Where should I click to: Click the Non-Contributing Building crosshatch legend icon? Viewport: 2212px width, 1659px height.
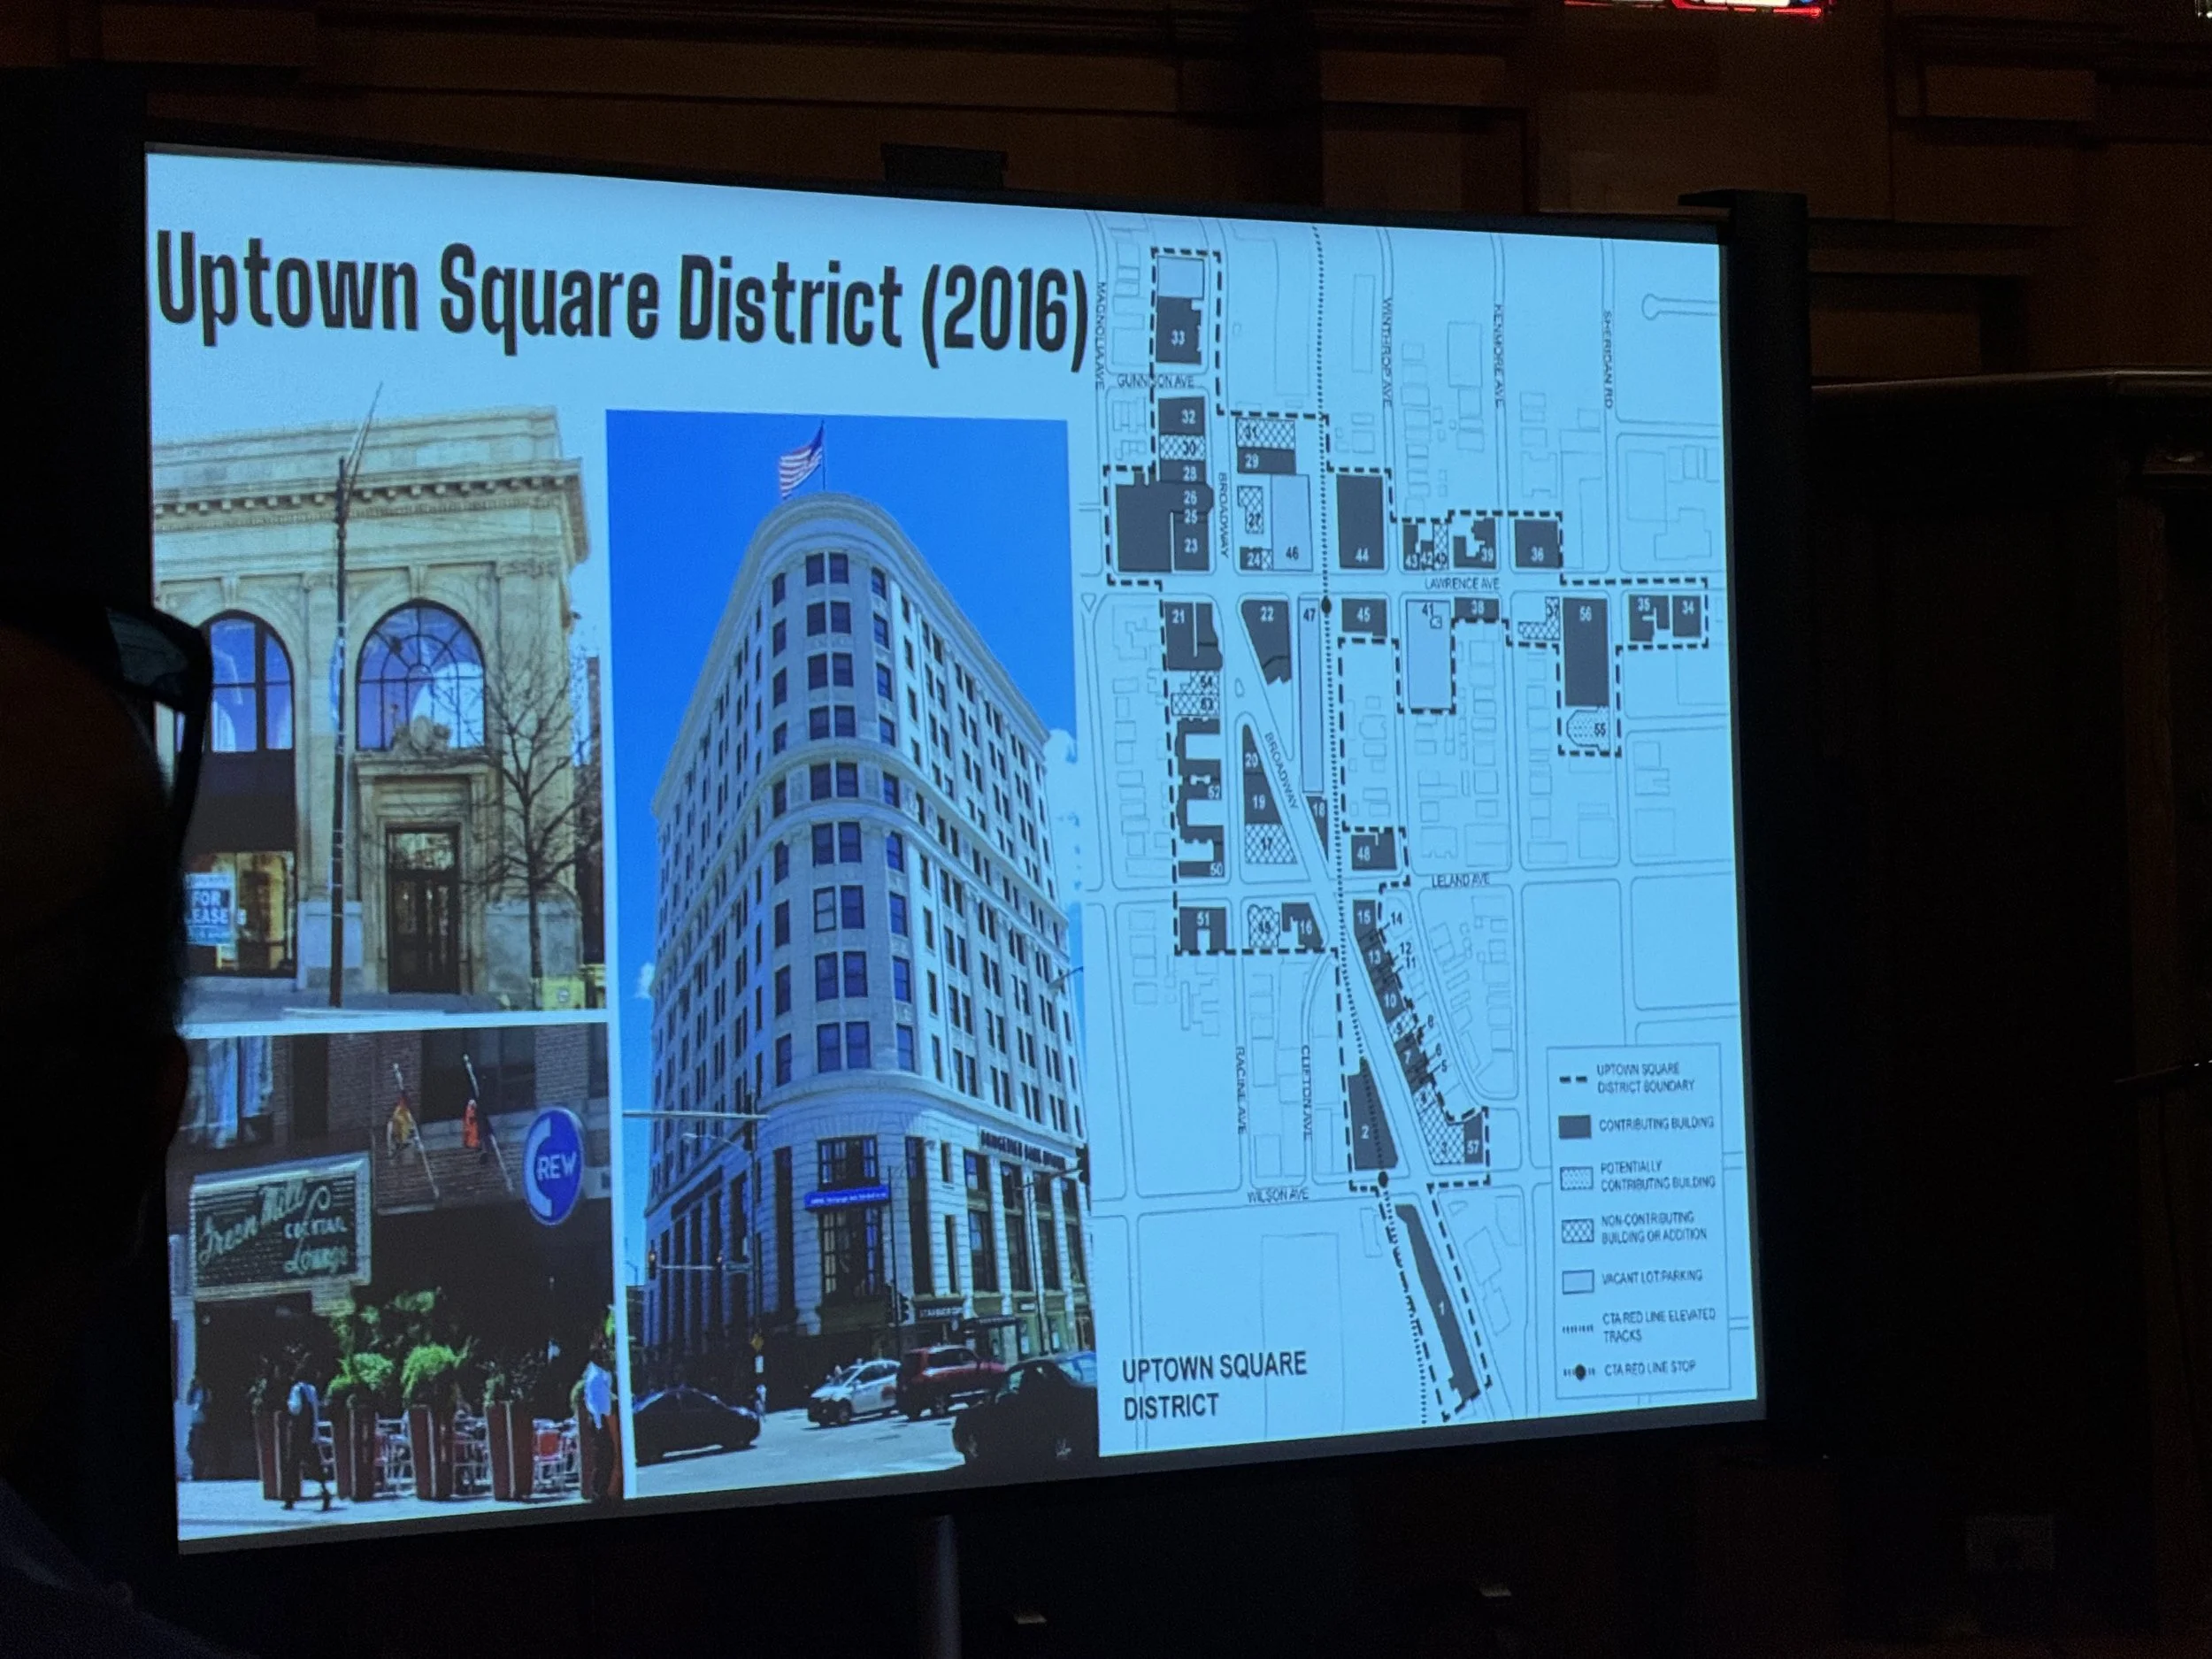[1577, 1229]
